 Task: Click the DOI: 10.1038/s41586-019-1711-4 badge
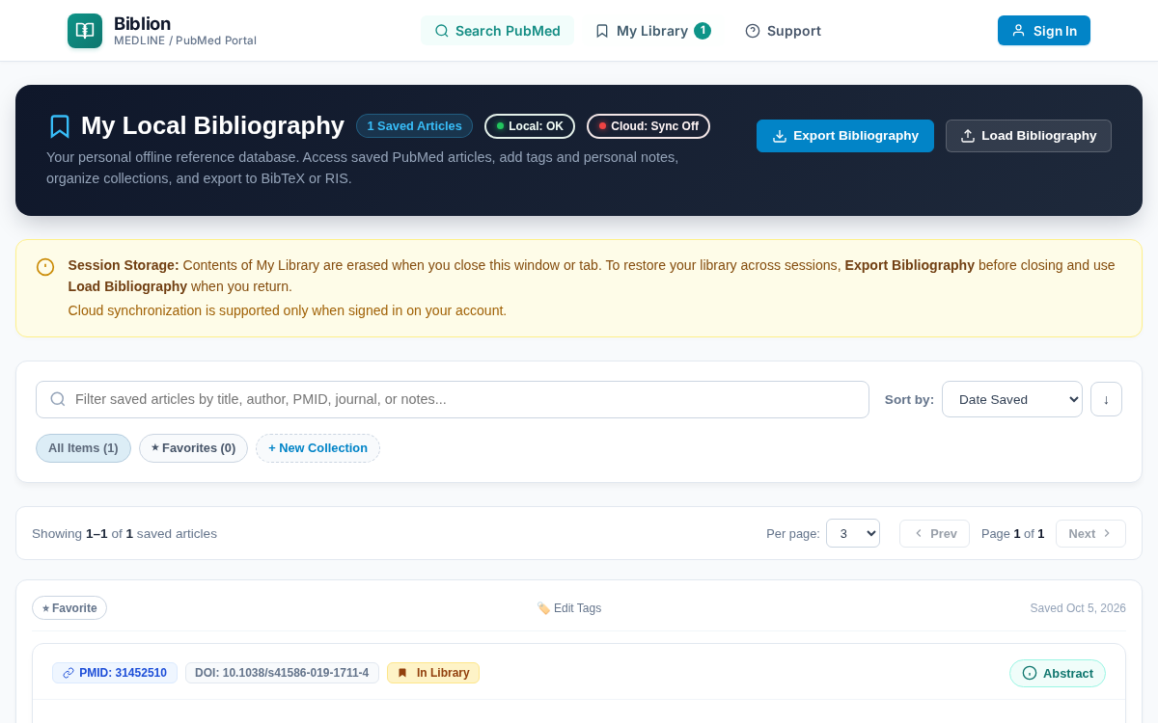point(282,673)
